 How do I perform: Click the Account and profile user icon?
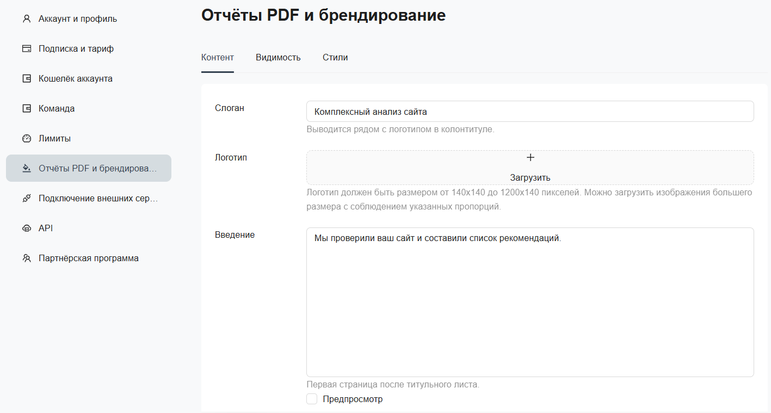pos(26,19)
